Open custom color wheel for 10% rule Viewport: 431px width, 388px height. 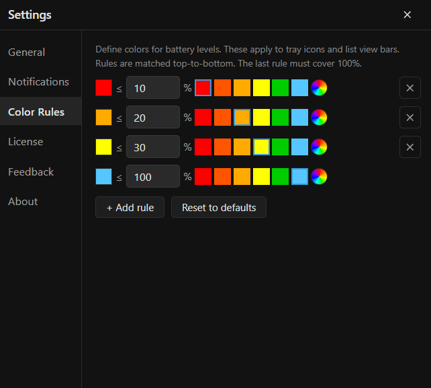(x=319, y=88)
